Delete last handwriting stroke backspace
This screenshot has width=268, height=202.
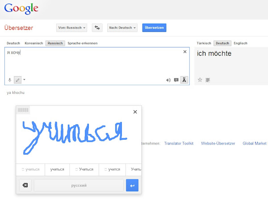click(x=25, y=185)
